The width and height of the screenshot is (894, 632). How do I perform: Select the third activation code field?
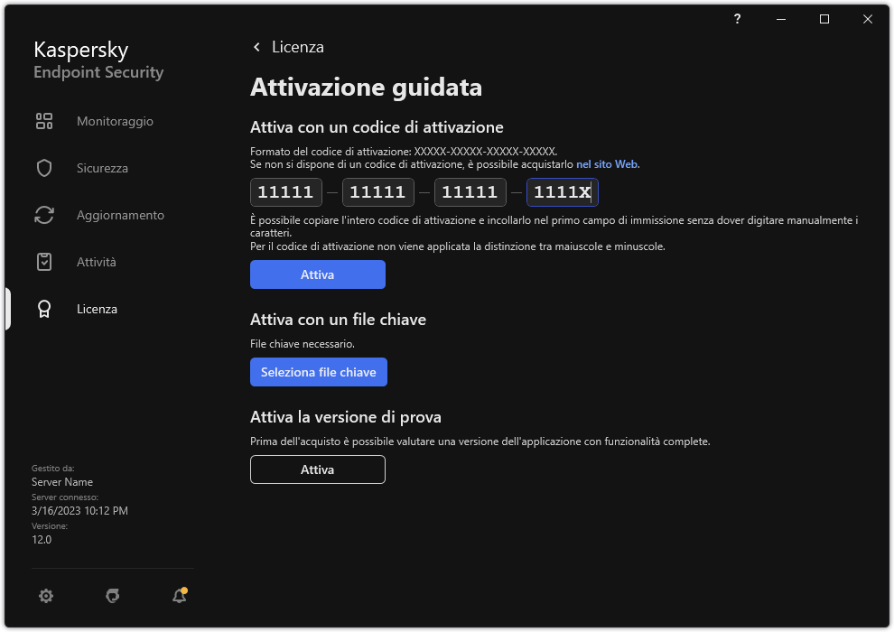470,192
